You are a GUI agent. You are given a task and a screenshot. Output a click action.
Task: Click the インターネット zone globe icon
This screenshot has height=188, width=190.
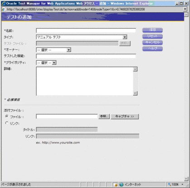tap(122, 184)
